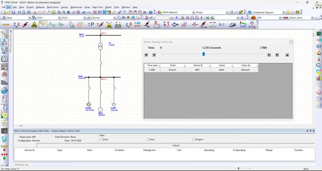Open the Battery Sizing module icon
Screen dimensions: 322x171
(x=118, y=25)
